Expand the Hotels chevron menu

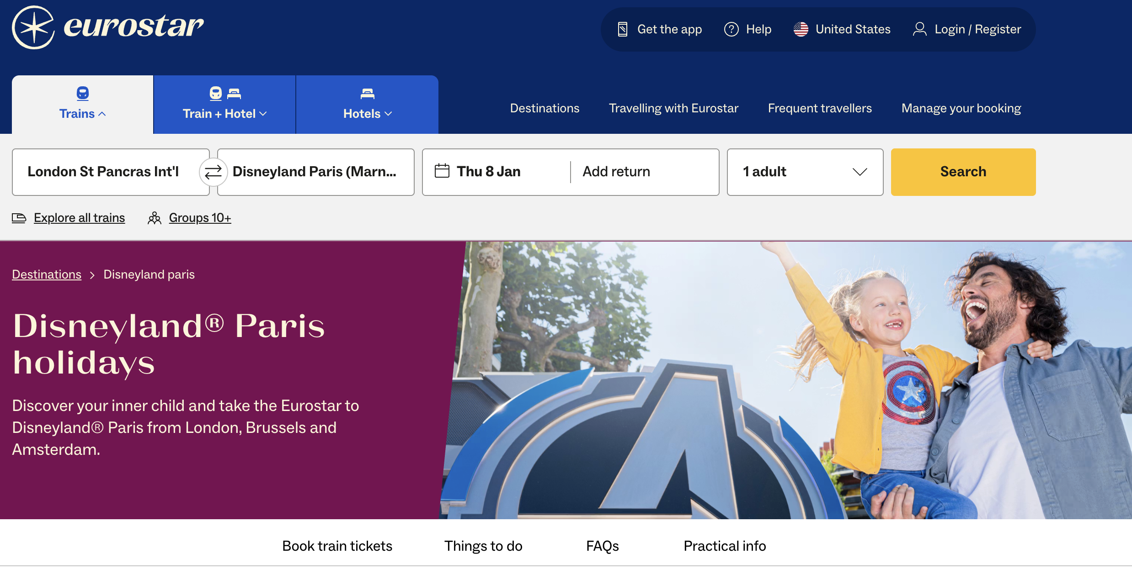tap(389, 114)
